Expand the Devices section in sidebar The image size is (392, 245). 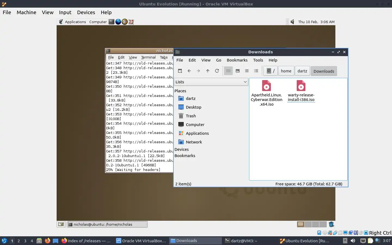(182, 149)
